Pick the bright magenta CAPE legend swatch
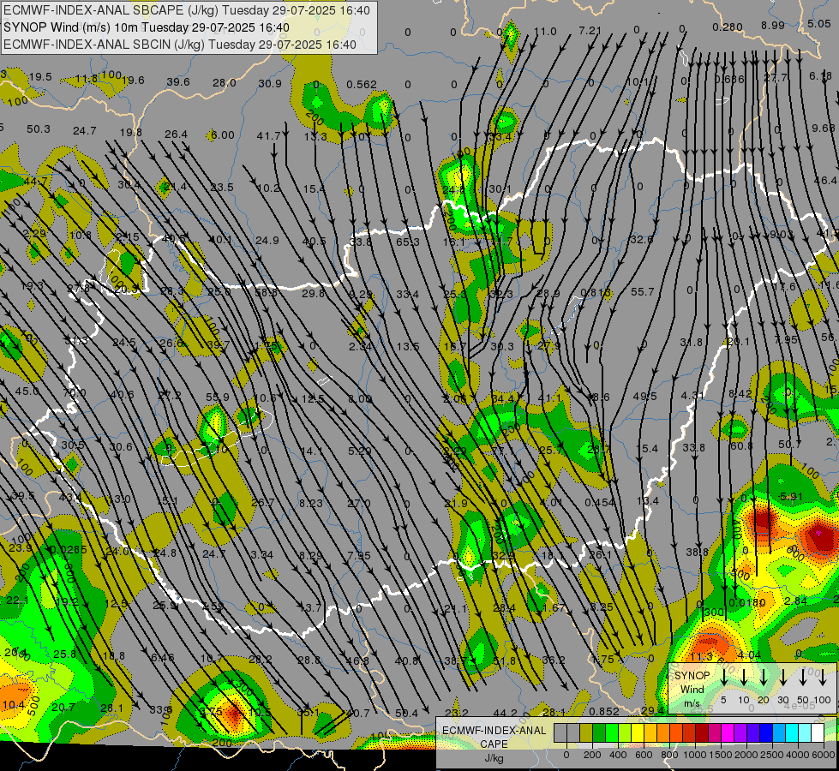 (x=728, y=733)
